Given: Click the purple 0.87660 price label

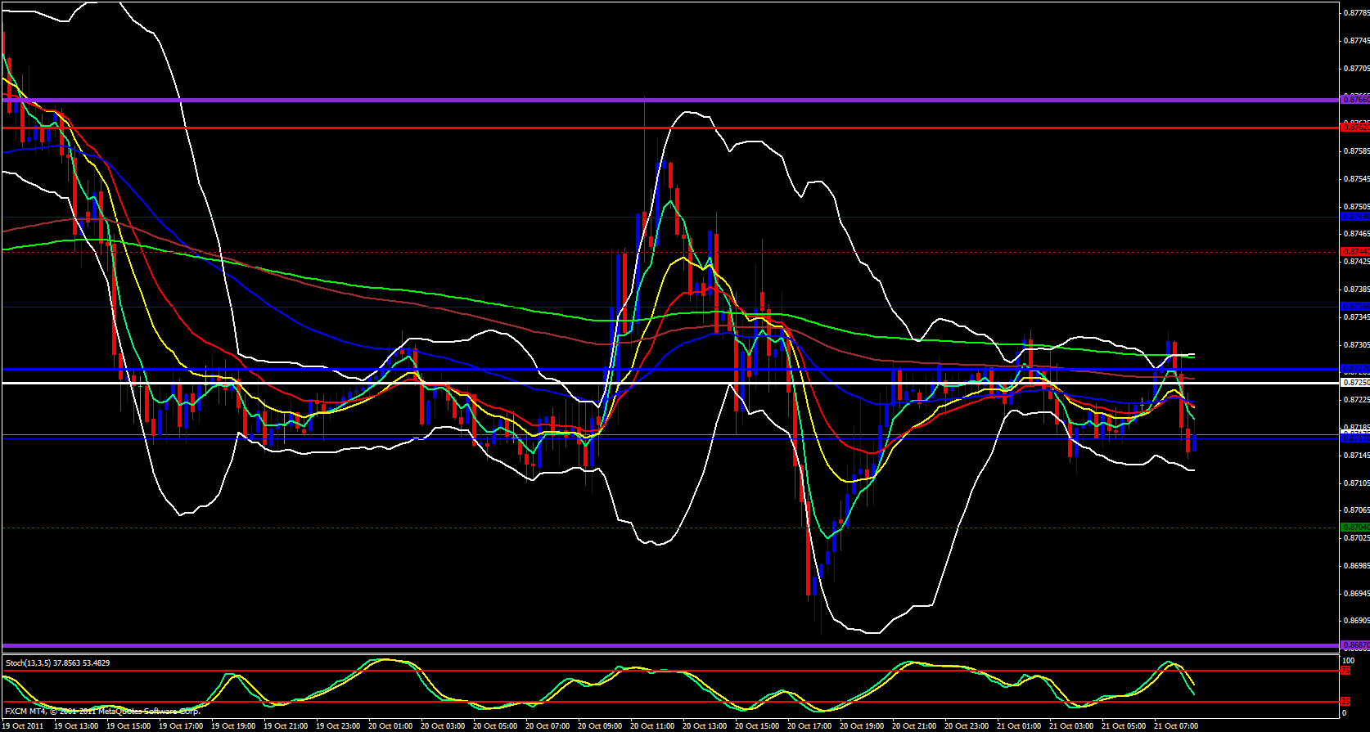Looking at the screenshot, I should point(1354,99).
